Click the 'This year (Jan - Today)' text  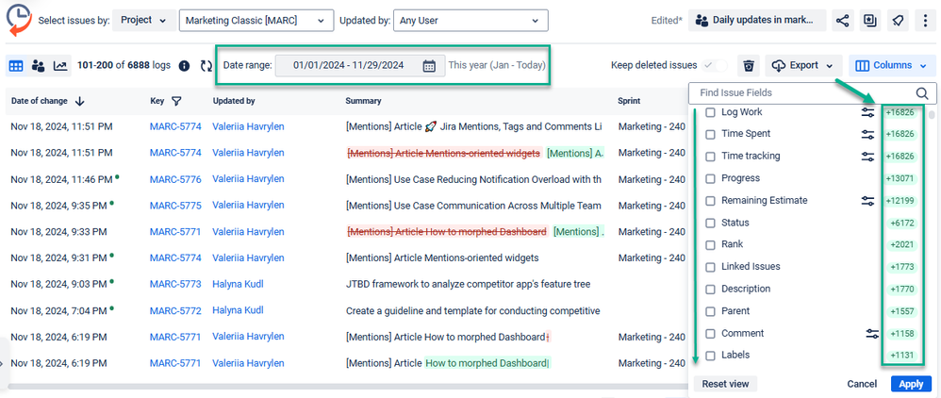tap(497, 65)
